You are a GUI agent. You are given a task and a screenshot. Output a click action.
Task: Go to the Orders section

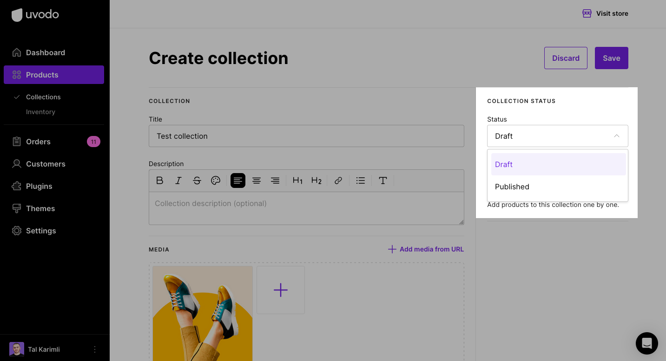point(38,142)
